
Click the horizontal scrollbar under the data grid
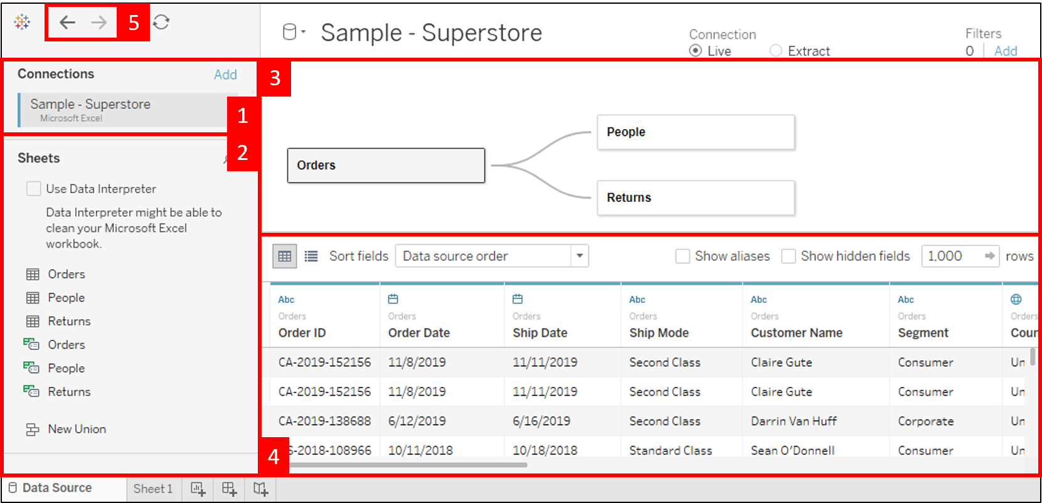408,465
